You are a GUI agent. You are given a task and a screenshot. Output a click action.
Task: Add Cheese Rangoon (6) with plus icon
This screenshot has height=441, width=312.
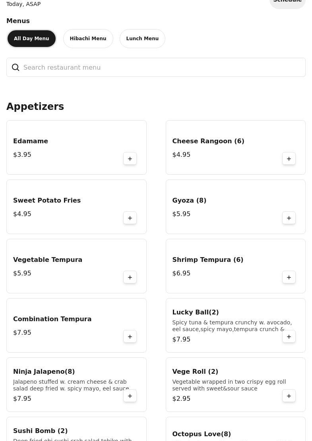(289, 159)
